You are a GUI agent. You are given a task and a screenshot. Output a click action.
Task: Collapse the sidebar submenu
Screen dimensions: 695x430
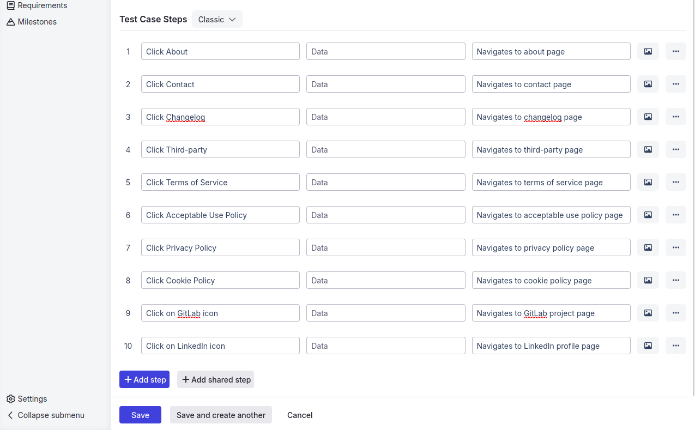pyautogui.click(x=46, y=415)
